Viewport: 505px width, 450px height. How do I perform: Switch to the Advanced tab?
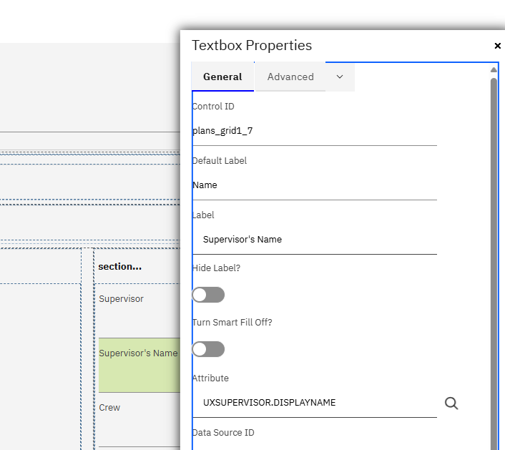(x=290, y=77)
